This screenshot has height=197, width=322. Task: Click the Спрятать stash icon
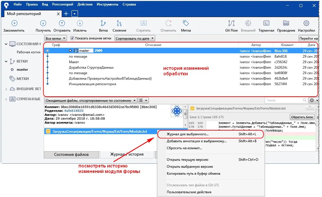tap(143, 23)
